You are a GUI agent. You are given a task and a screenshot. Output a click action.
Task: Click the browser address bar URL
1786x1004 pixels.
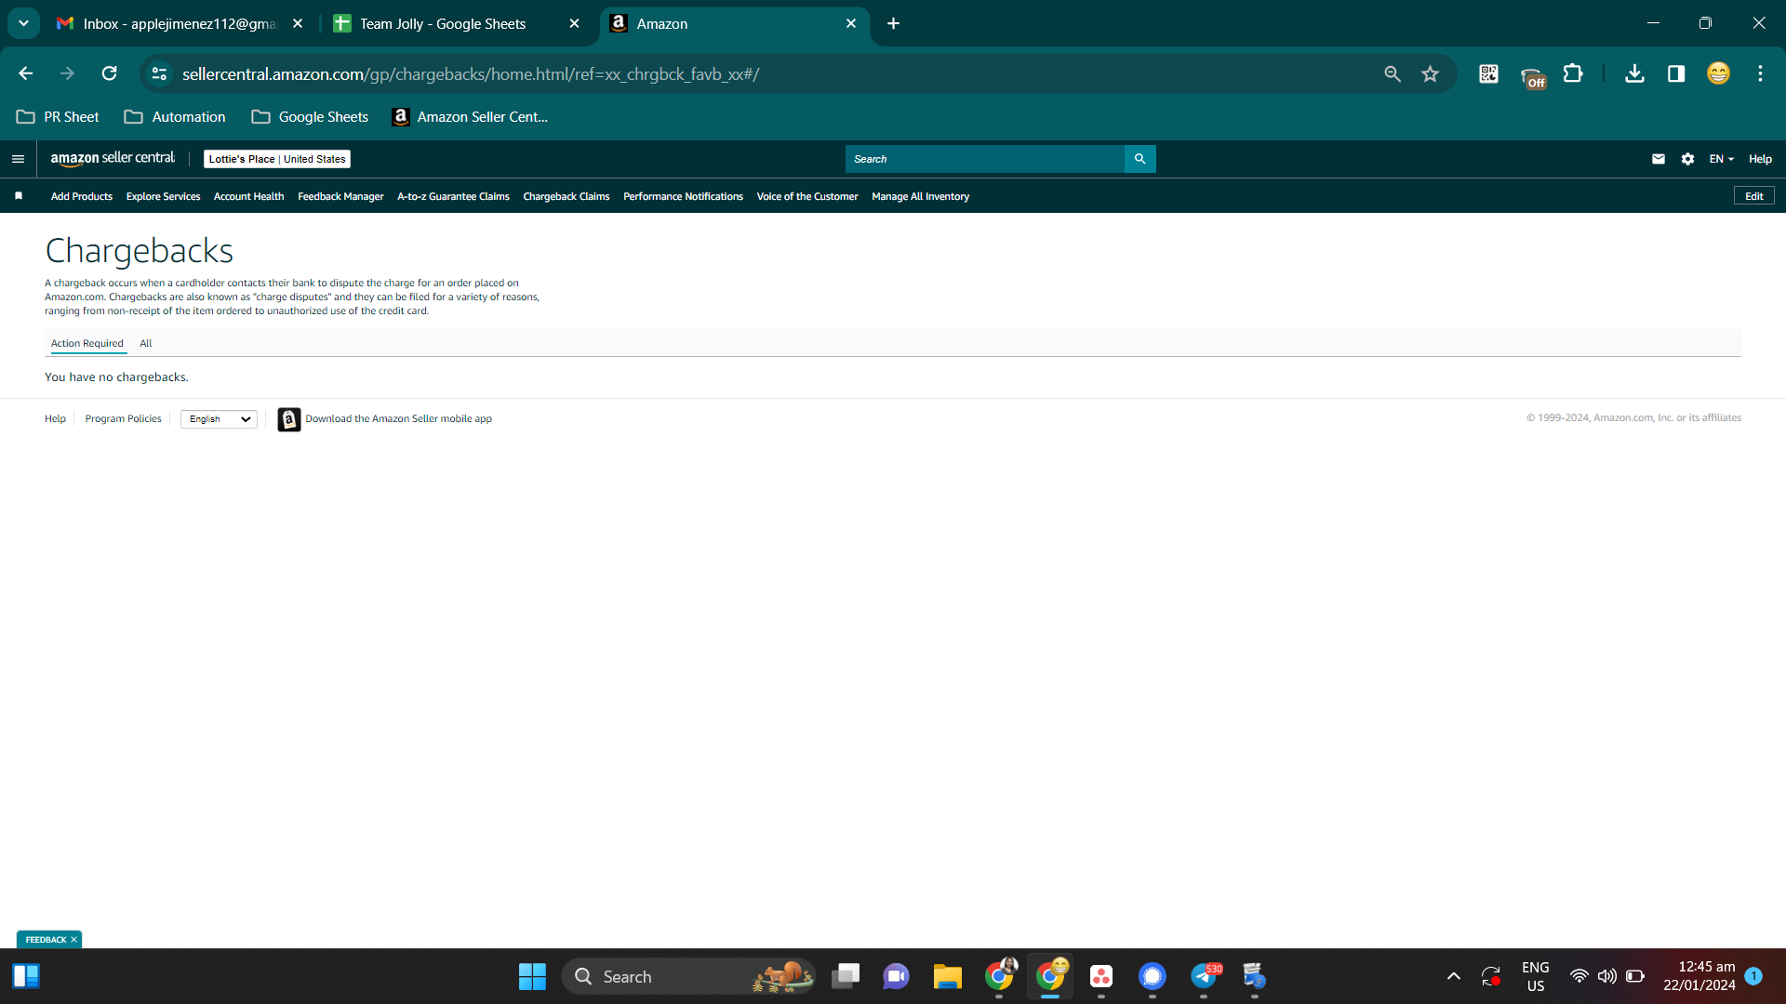click(x=471, y=73)
